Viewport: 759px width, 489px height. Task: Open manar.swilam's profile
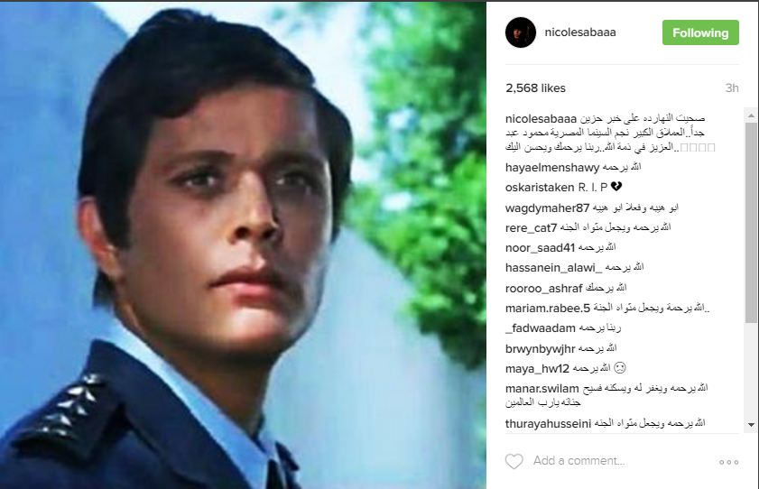coord(542,388)
